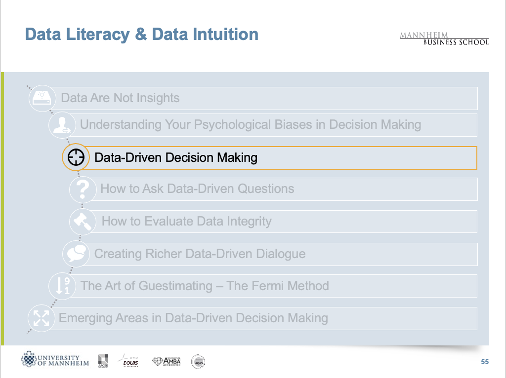Click the question mark icon
This screenshot has height=378, width=506.
click(83, 189)
